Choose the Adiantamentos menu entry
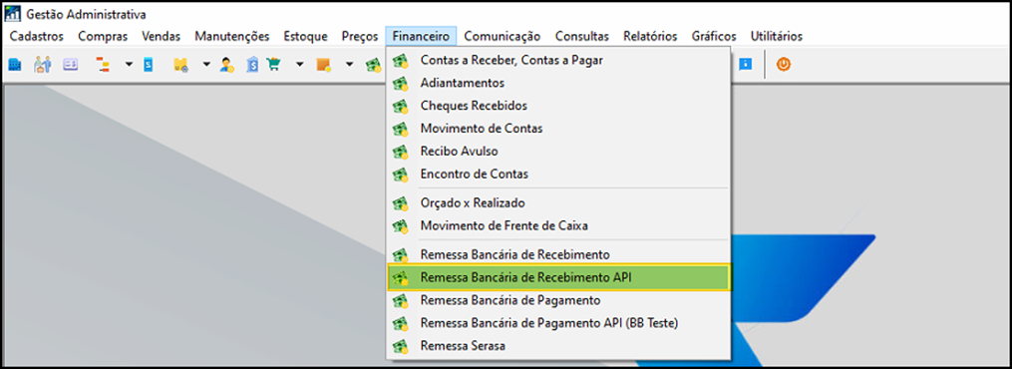Image resolution: width=1012 pixels, height=369 pixels. [x=558, y=83]
